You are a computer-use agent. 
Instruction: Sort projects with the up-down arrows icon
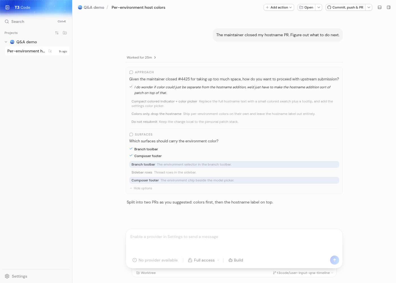57,33
